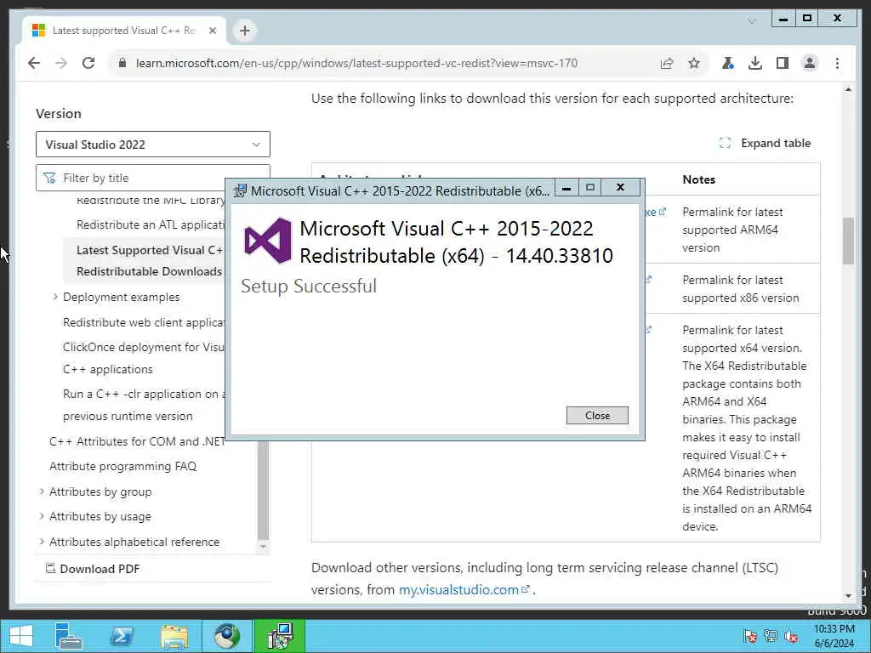Click page scrollbar down arrow
Screen dimensions: 871x653
(848, 595)
